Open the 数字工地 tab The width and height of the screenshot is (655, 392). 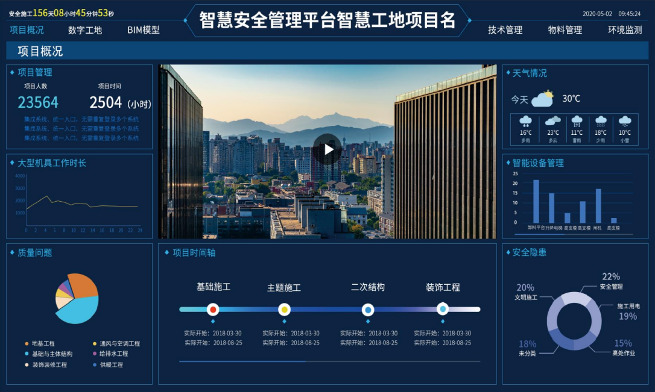[85, 30]
